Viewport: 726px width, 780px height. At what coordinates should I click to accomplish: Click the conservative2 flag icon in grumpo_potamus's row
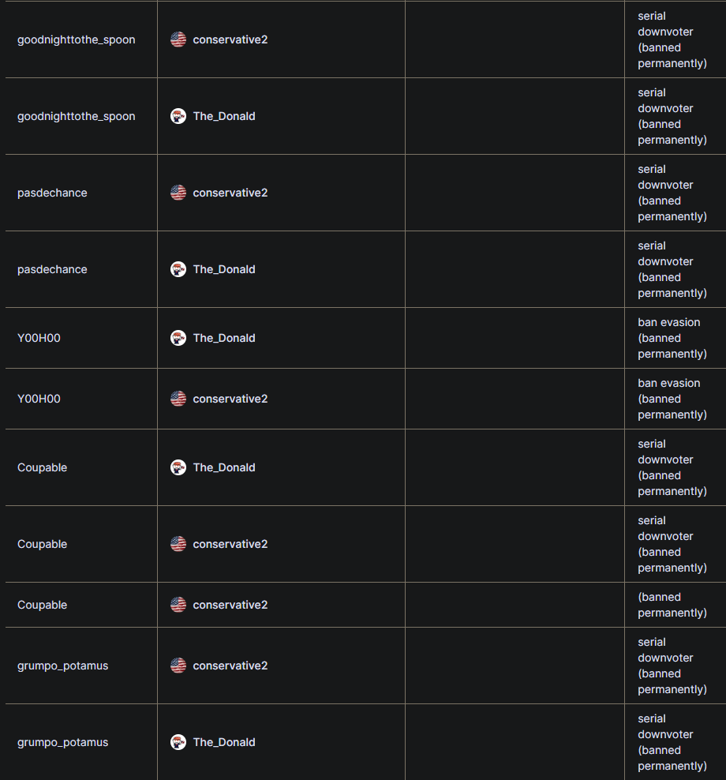click(178, 666)
